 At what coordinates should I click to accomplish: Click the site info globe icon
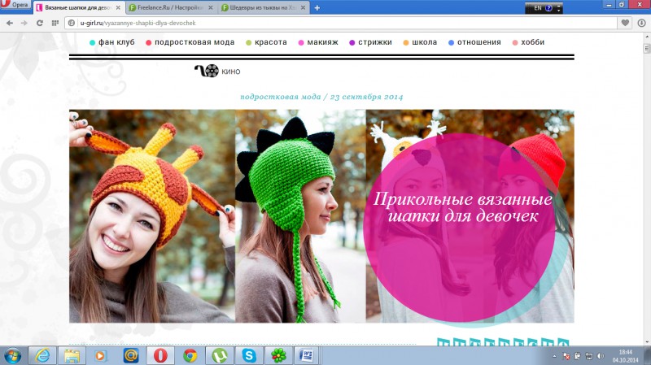point(72,24)
